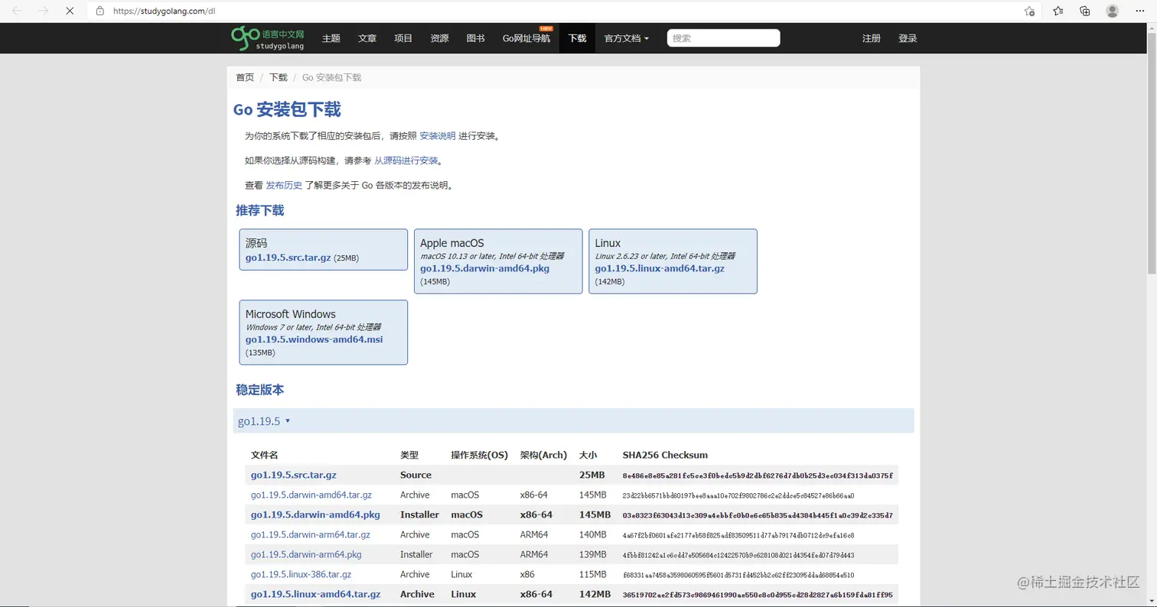
Task: Click the checksum starting with 03e8323f
Action: pos(758,515)
